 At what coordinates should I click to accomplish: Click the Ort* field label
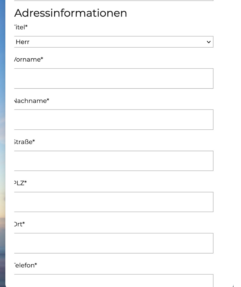point(19,224)
